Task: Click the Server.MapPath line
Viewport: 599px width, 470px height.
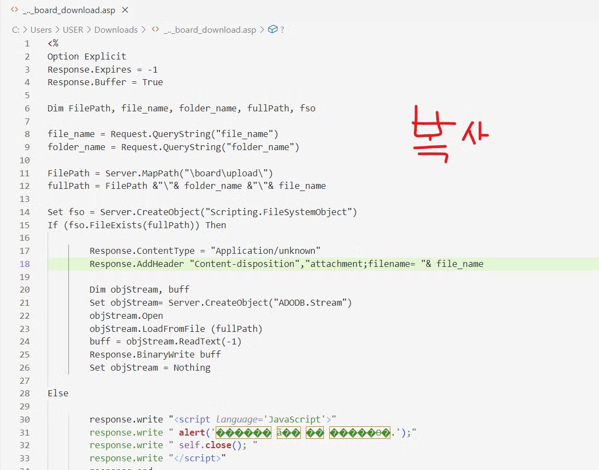Action: [x=160, y=174]
